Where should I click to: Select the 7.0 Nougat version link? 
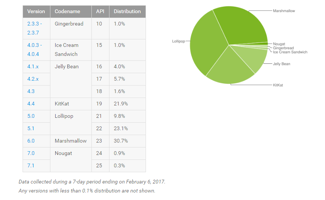[30, 153]
